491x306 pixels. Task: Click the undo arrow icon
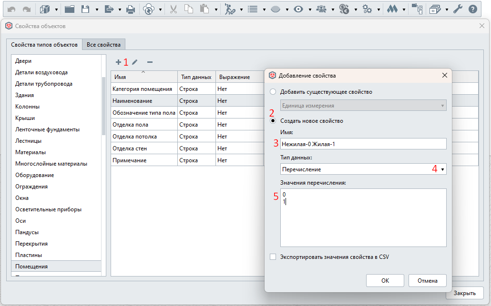(x=11, y=10)
